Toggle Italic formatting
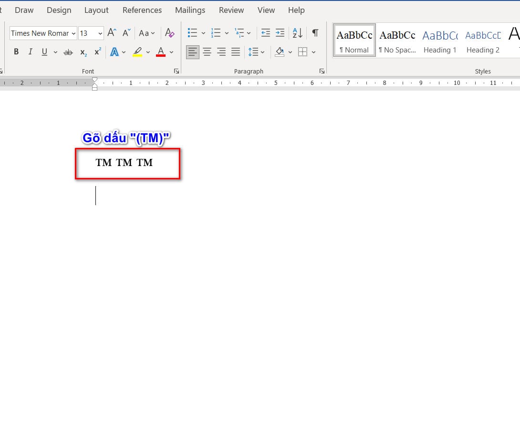The image size is (520, 427). pos(30,52)
